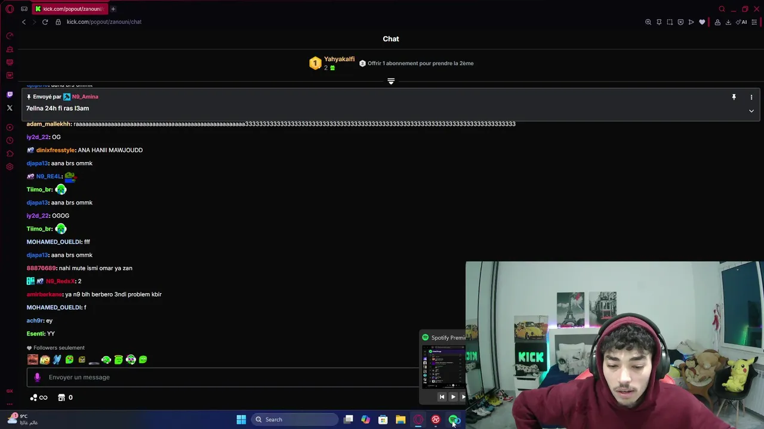Open the sidebar player icon
This screenshot has height=429, width=764.
(x=10, y=128)
